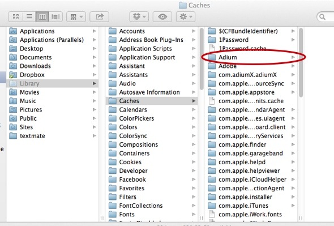Viewport: 334px width, 226px height.
Task: Select the Documents folder icon
Action: click(13, 57)
